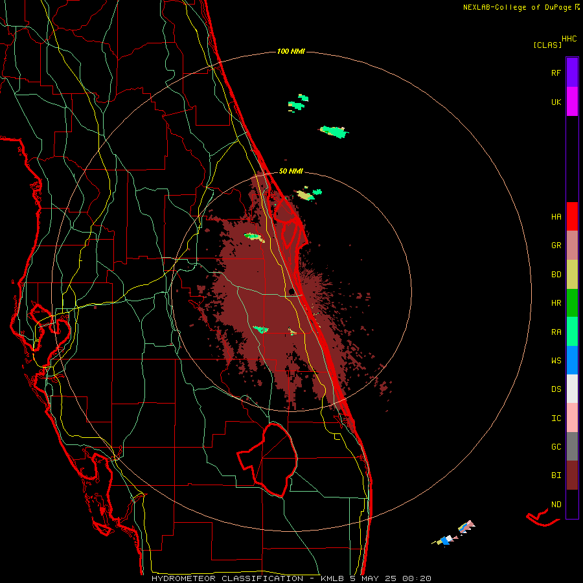The image size is (583, 583).
Task: Click the "GR" legend label
Action: click(556, 246)
